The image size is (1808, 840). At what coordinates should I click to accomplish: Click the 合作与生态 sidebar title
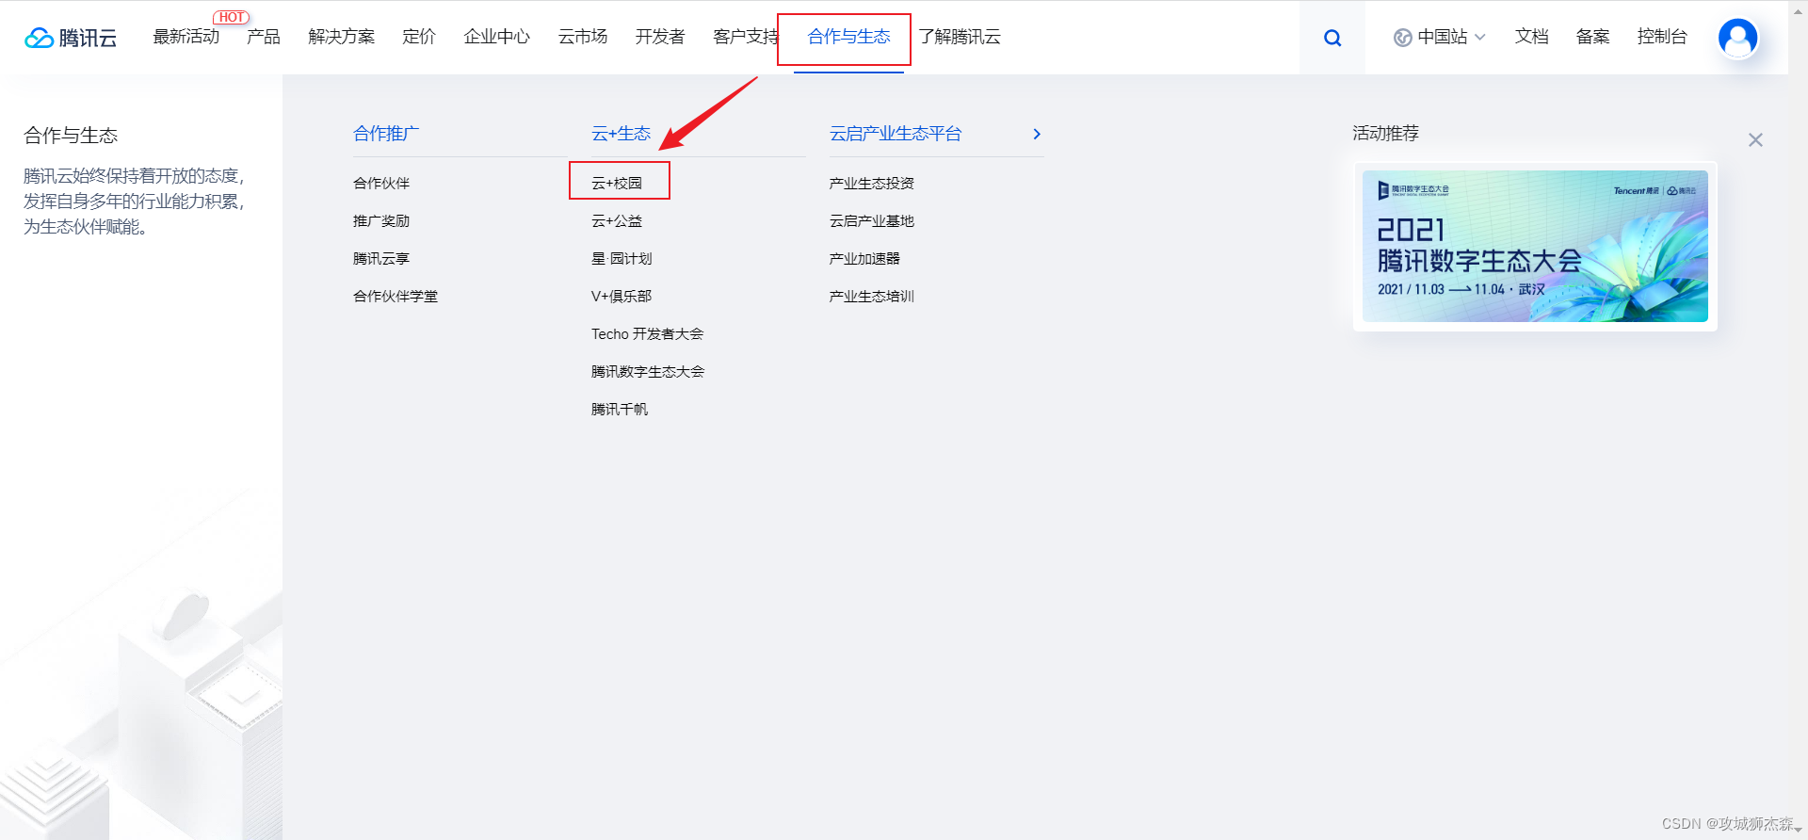(71, 136)
